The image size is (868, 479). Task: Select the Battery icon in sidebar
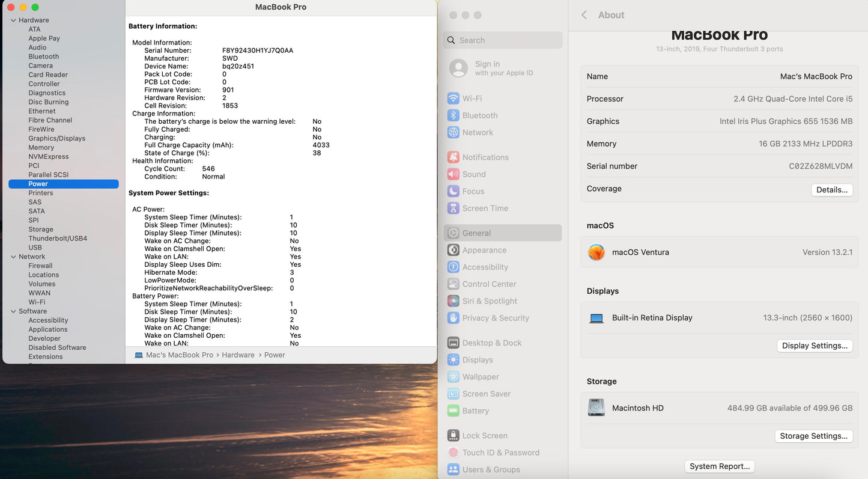[x=454, y=411]
